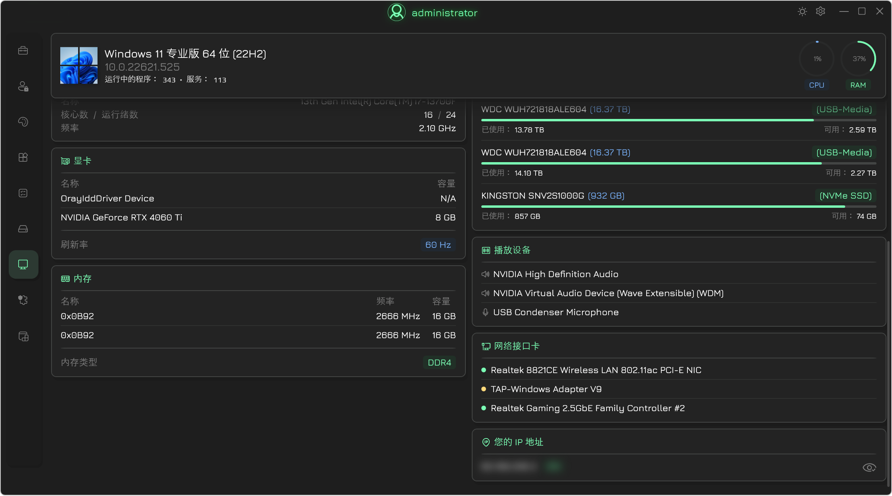Viewport: 892px width, 496px height.
Task: Open the puzzle-piece extensions section
Action: pos(23,300)
